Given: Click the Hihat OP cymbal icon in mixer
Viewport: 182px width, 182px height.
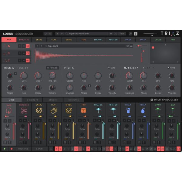Looking at the screenshot, I should [x=113, y=110].
